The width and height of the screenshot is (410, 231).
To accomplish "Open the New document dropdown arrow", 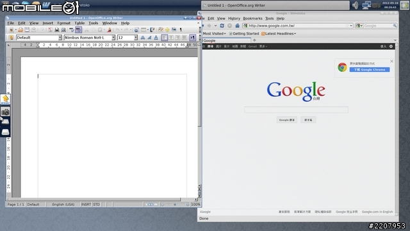I will pos(15,30).
